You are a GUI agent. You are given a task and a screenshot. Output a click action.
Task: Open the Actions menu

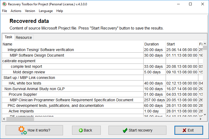(x=16, y=11)
